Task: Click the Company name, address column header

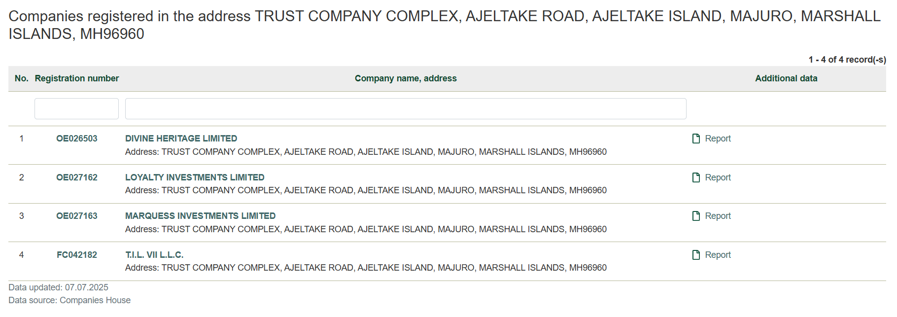Action: [x=406, y=78]
